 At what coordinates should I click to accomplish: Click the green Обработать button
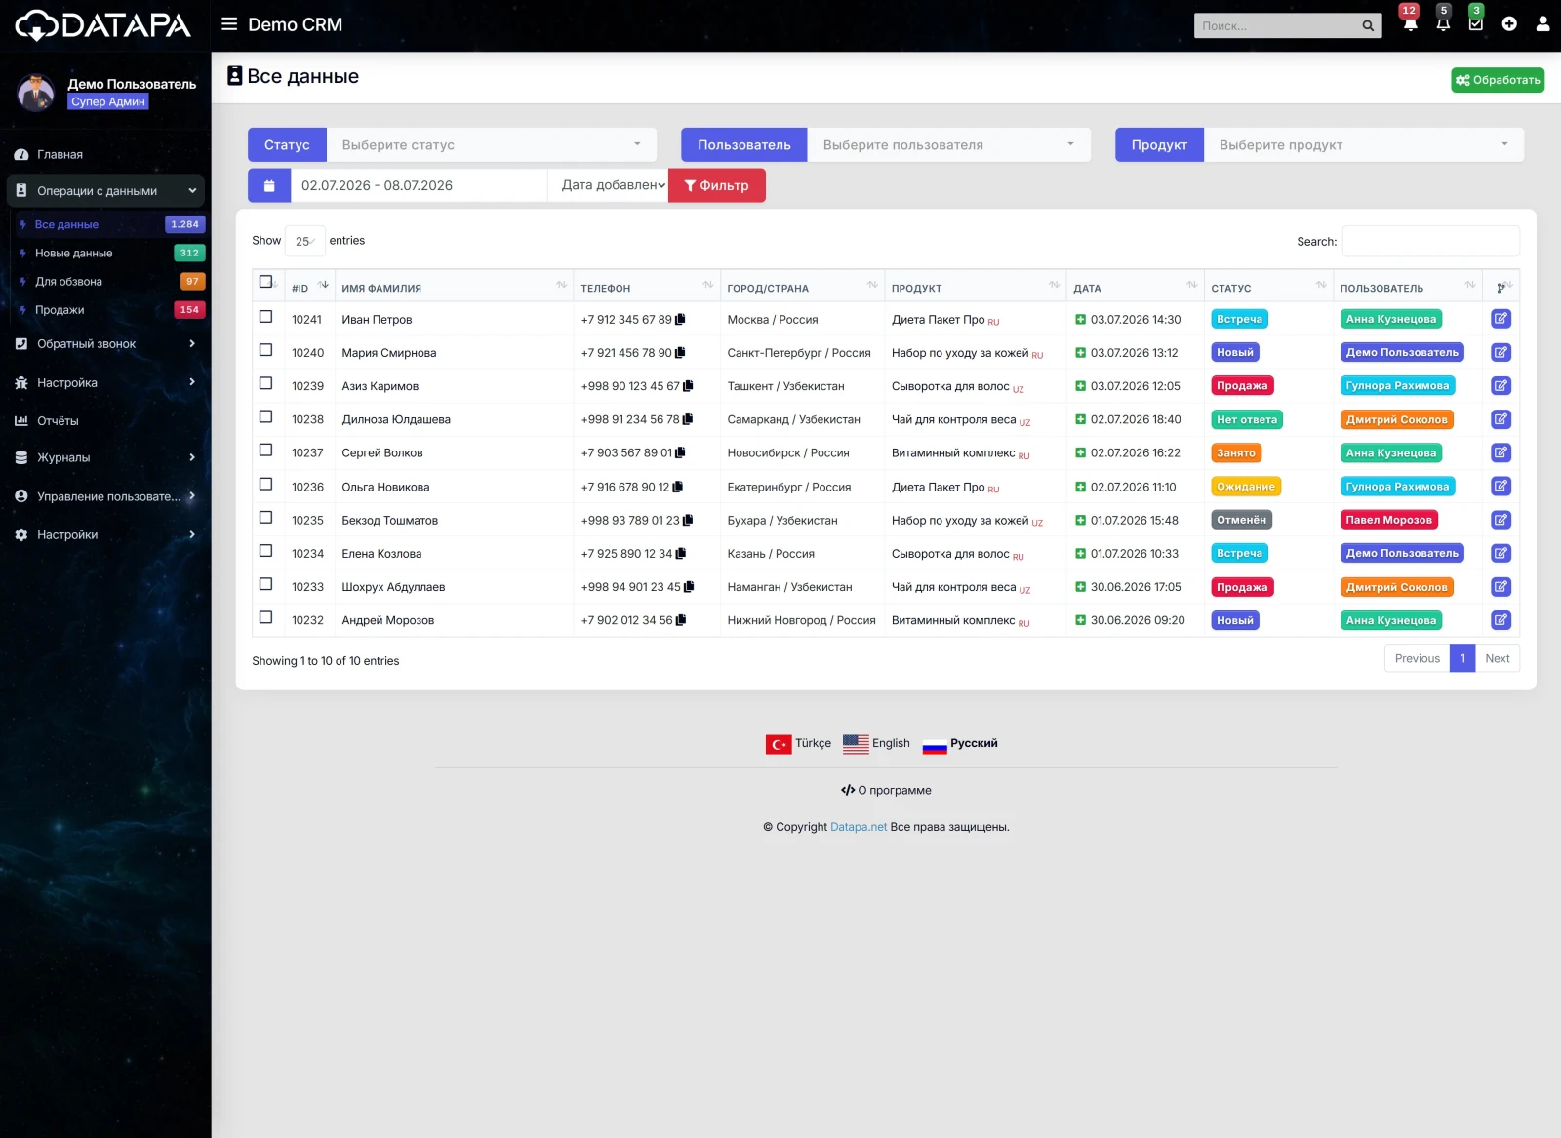click(1498, 80)
